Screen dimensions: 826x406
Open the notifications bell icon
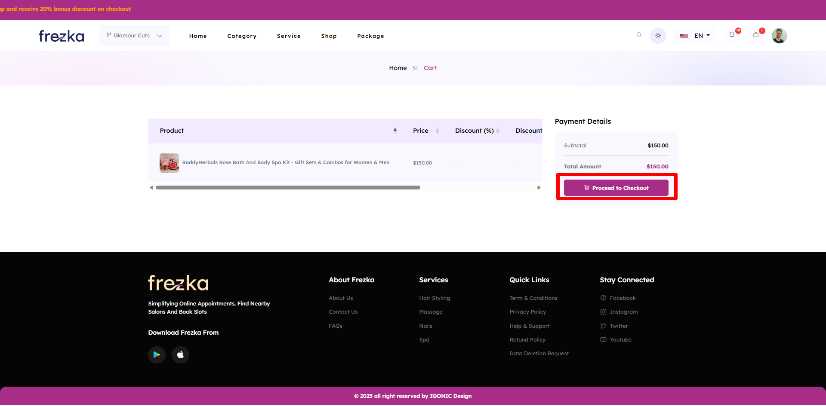tap(732, 35)
